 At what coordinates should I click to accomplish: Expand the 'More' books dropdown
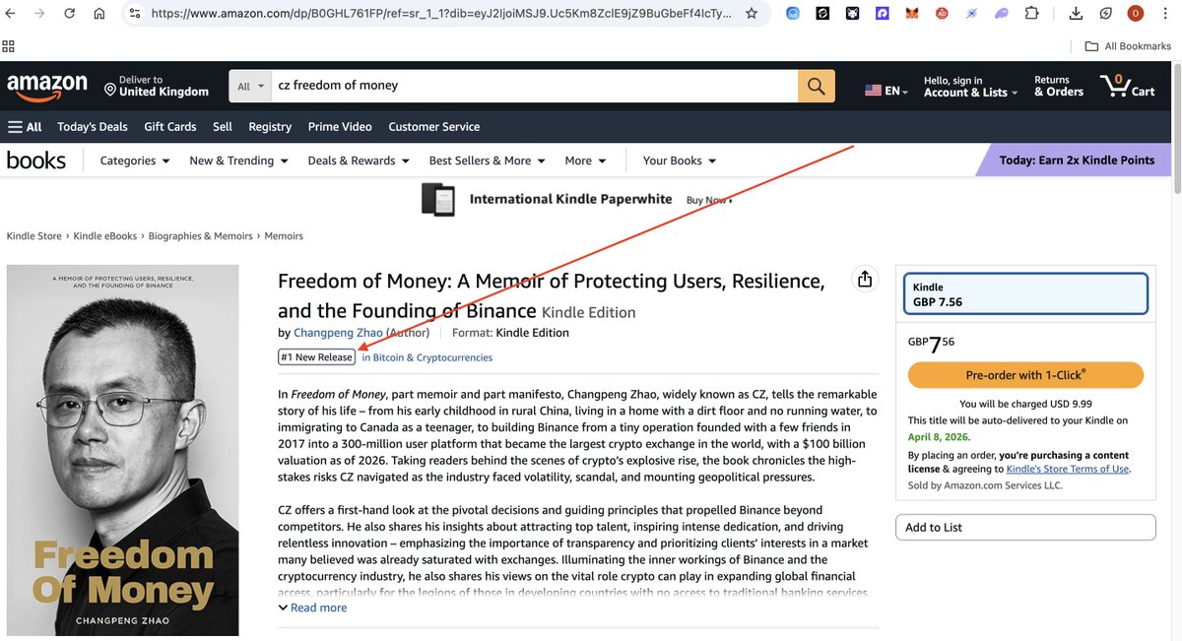point(585,160)
